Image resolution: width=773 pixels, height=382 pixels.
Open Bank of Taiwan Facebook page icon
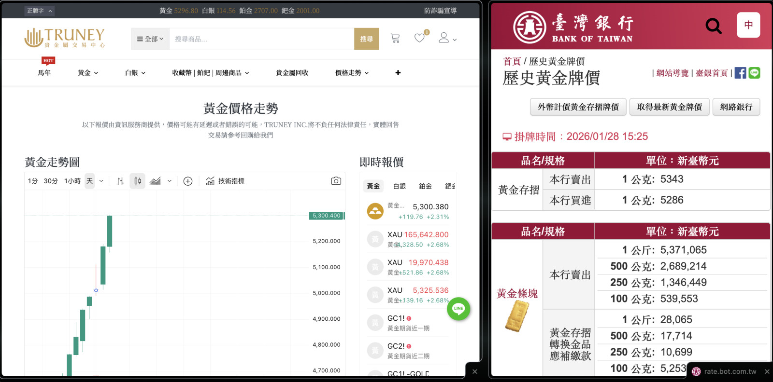click(740, 73)
